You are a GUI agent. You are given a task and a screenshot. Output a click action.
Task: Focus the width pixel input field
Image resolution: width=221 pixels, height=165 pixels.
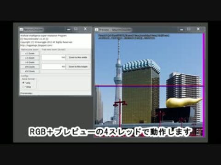pos(53,57)
